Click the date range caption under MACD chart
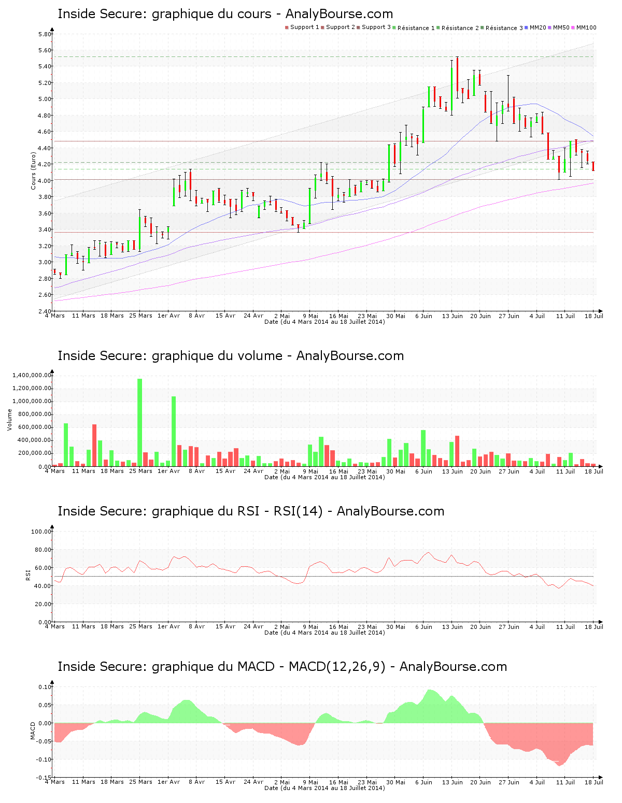 click(x=324, y=788)
